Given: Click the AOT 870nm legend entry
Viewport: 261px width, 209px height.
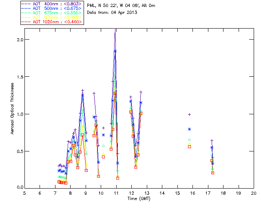Looking at the screenshot, I should coord(52,17).
